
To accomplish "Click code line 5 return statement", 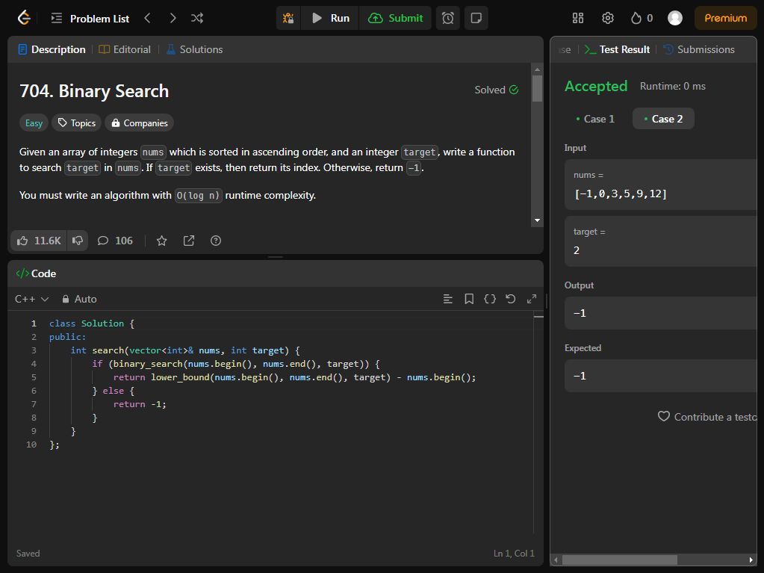I will tap(295, 377).
